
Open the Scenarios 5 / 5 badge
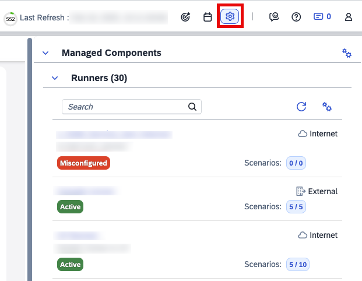[296, 206]
